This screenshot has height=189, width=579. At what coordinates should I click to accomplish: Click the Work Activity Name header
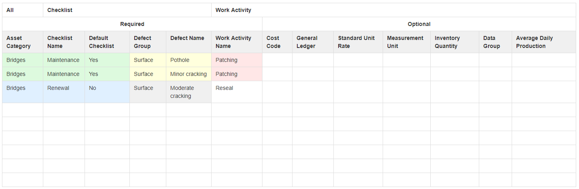tap(236, 42)
